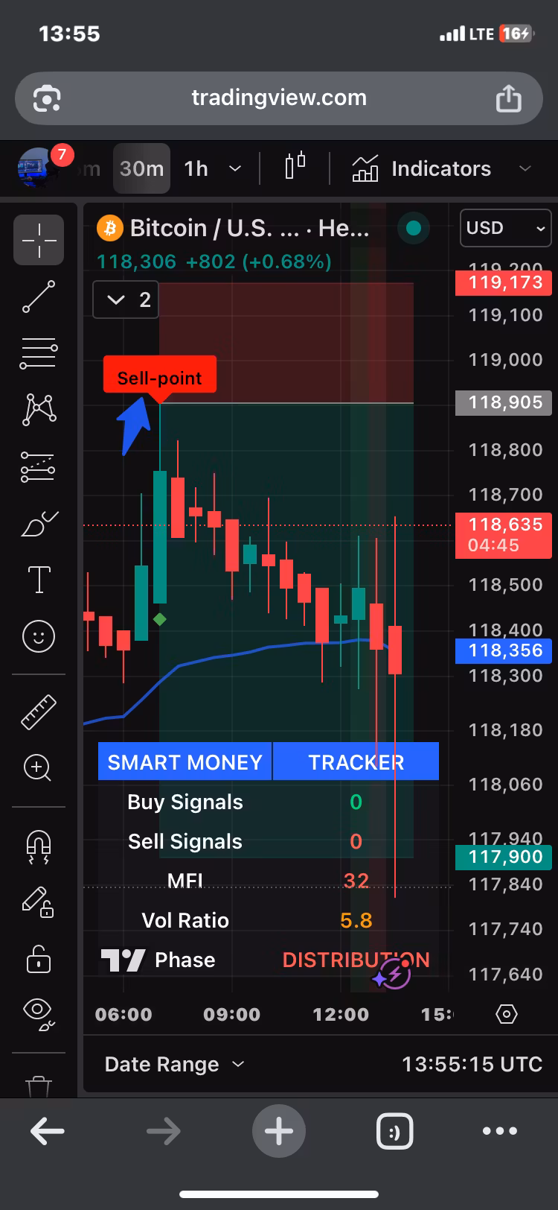Screen dimensions: 558x1210
Task: Click the MFI value 32
Action: pos(356,881)
